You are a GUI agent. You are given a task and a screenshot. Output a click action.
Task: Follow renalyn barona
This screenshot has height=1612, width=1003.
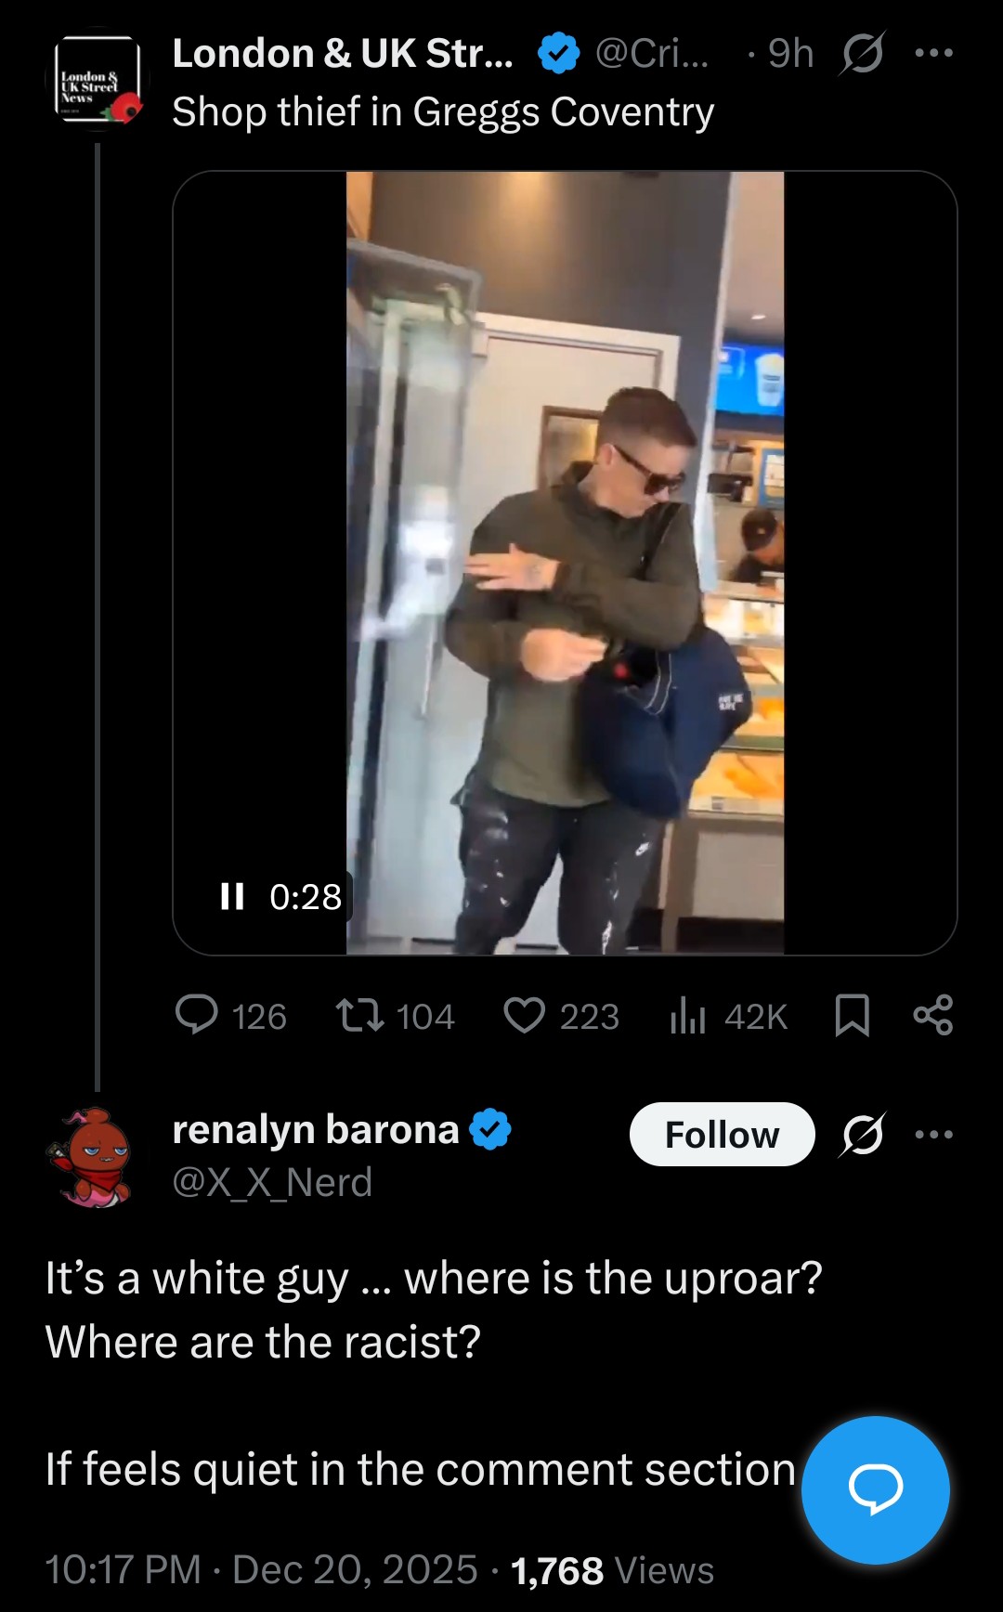(722, 1134)
